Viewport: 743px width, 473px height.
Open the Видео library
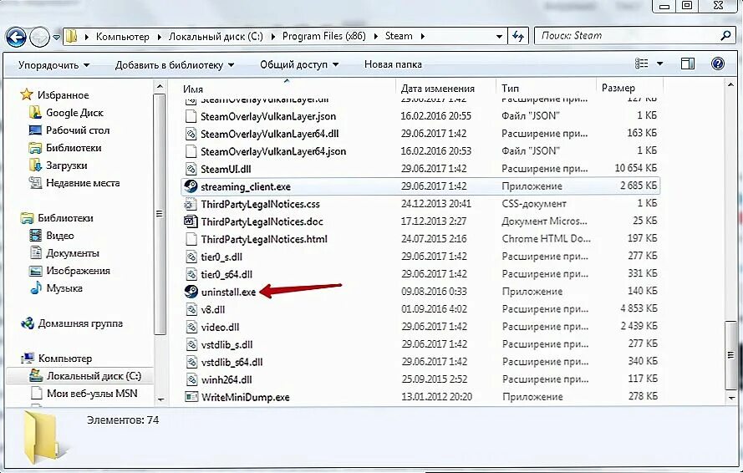(x=59, y=236)
